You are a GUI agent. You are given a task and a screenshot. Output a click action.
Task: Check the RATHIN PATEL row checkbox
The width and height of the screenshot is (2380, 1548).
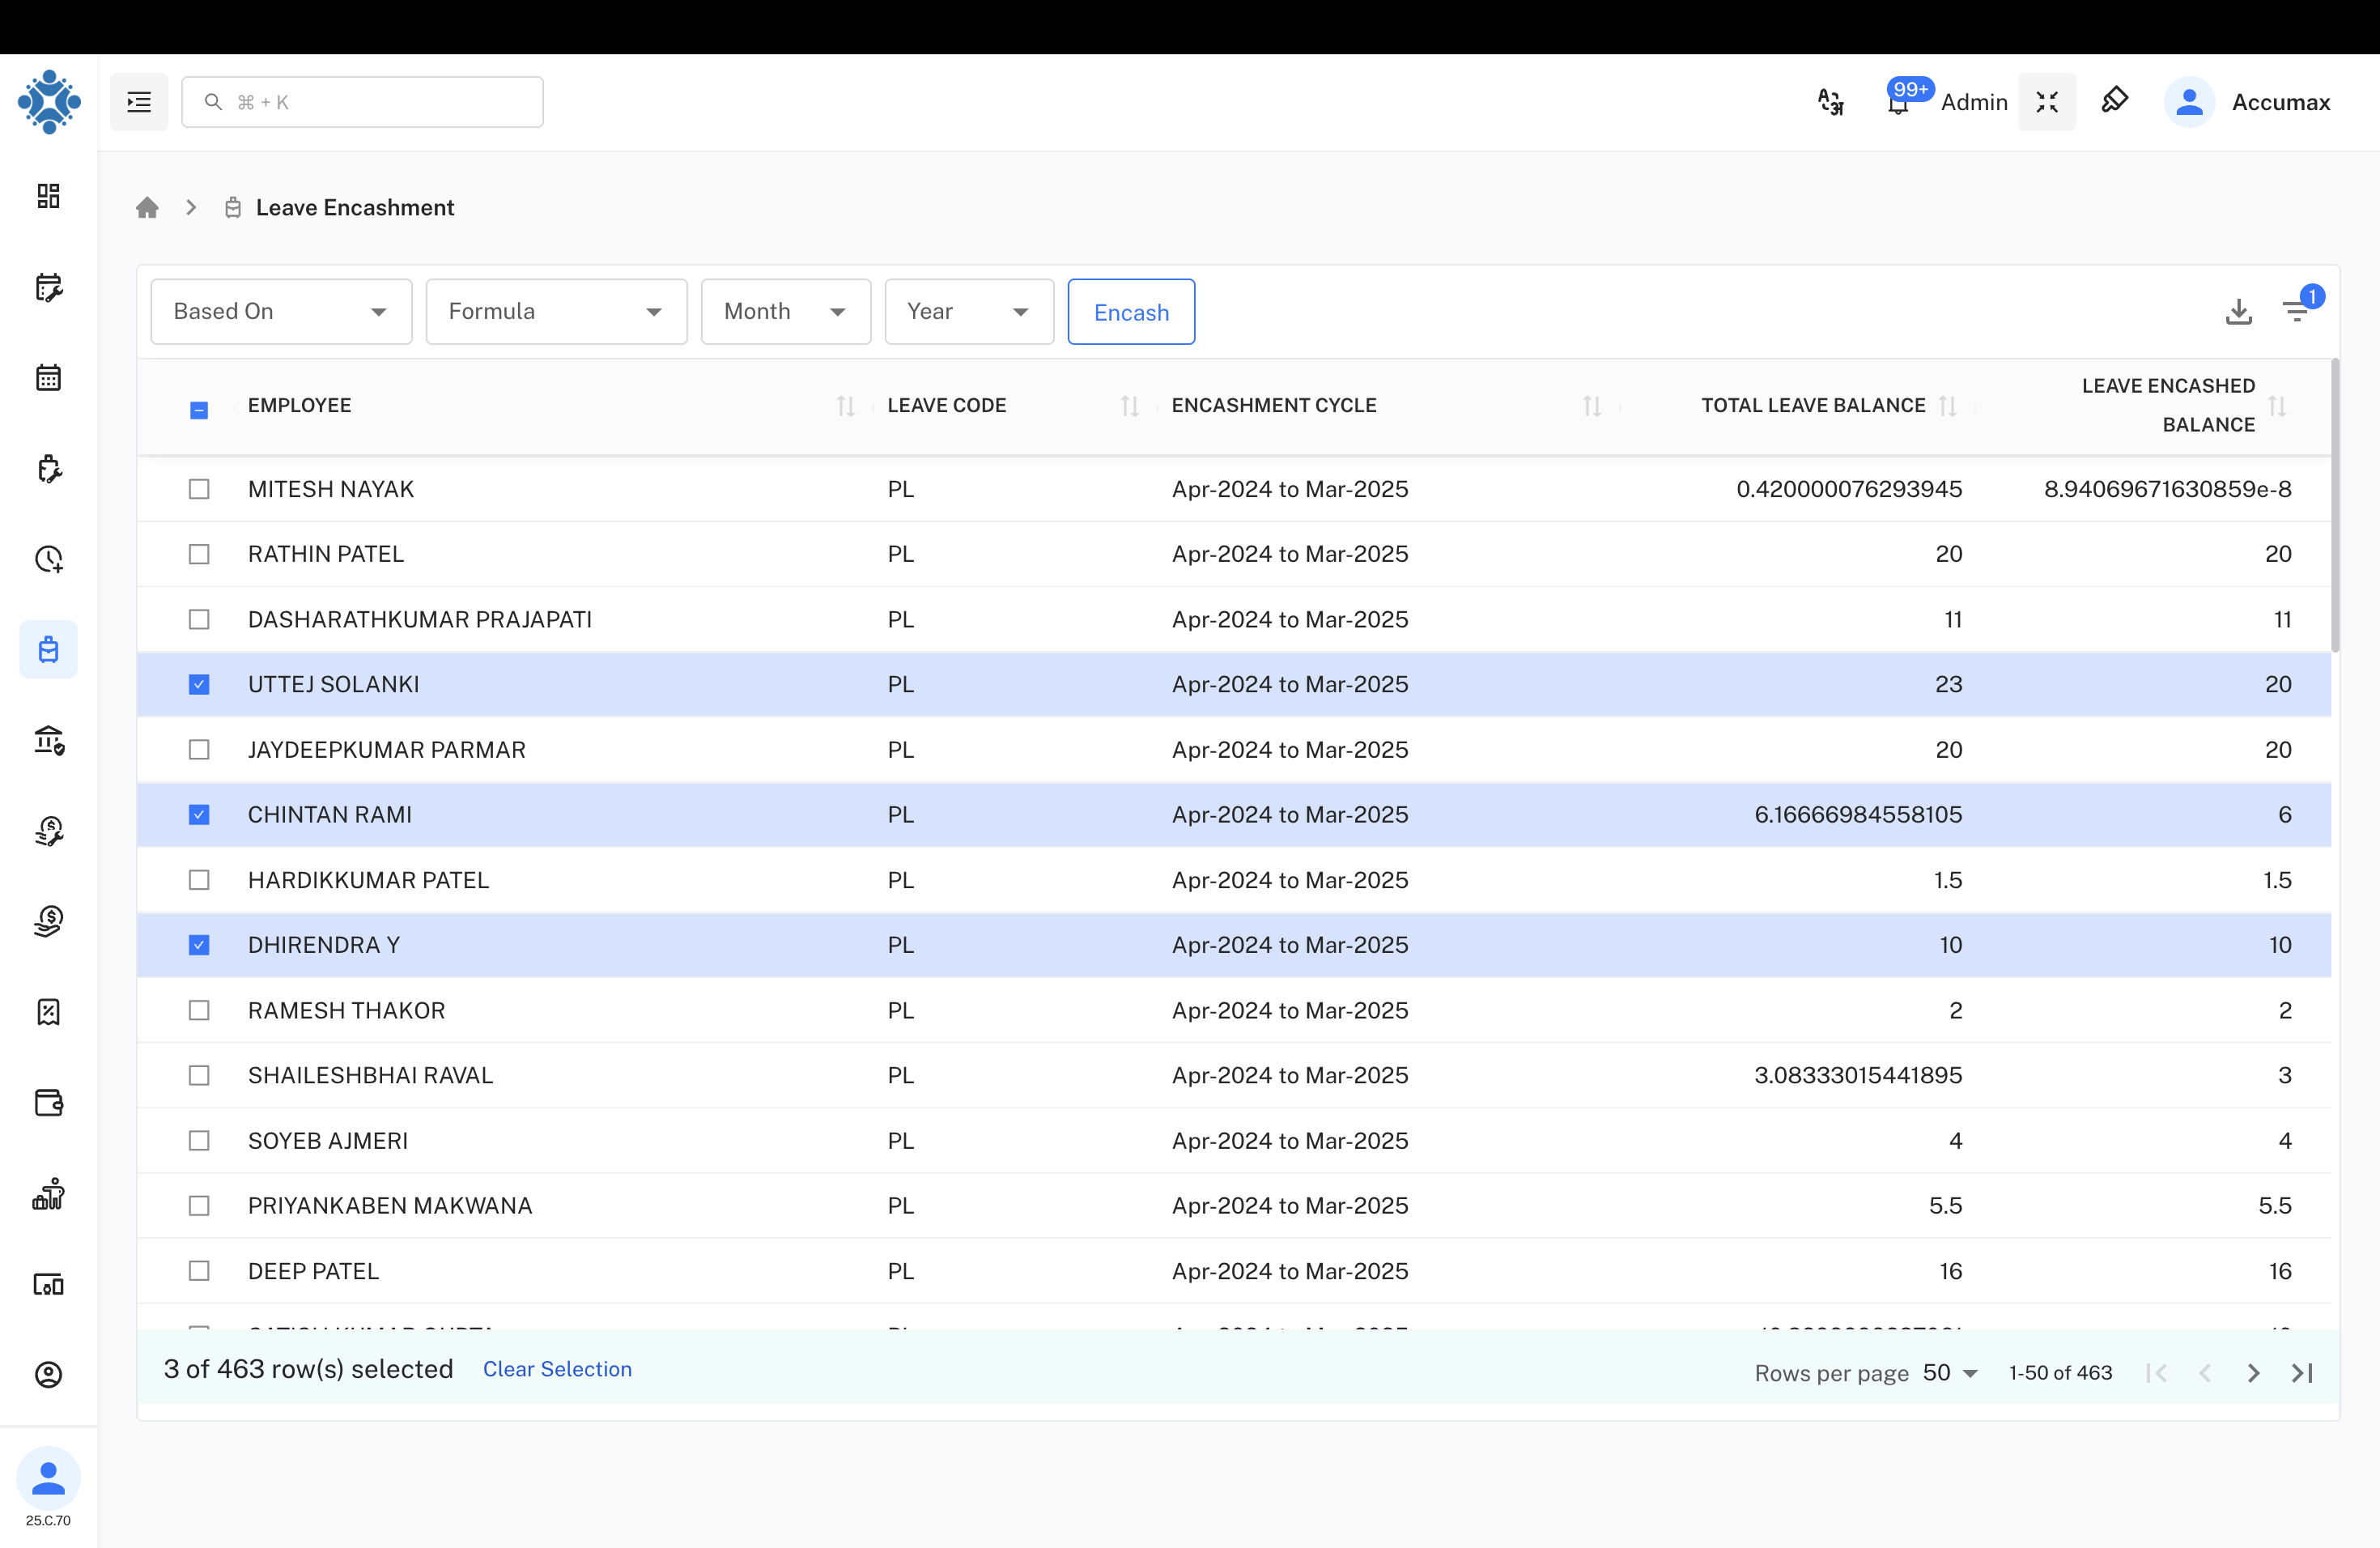(x=199, y=554)
